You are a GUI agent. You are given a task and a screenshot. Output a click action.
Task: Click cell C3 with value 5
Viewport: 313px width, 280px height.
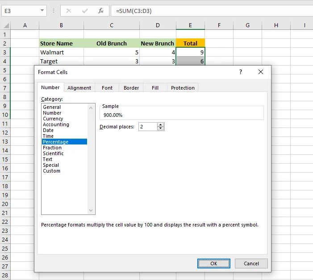[112, 52]
